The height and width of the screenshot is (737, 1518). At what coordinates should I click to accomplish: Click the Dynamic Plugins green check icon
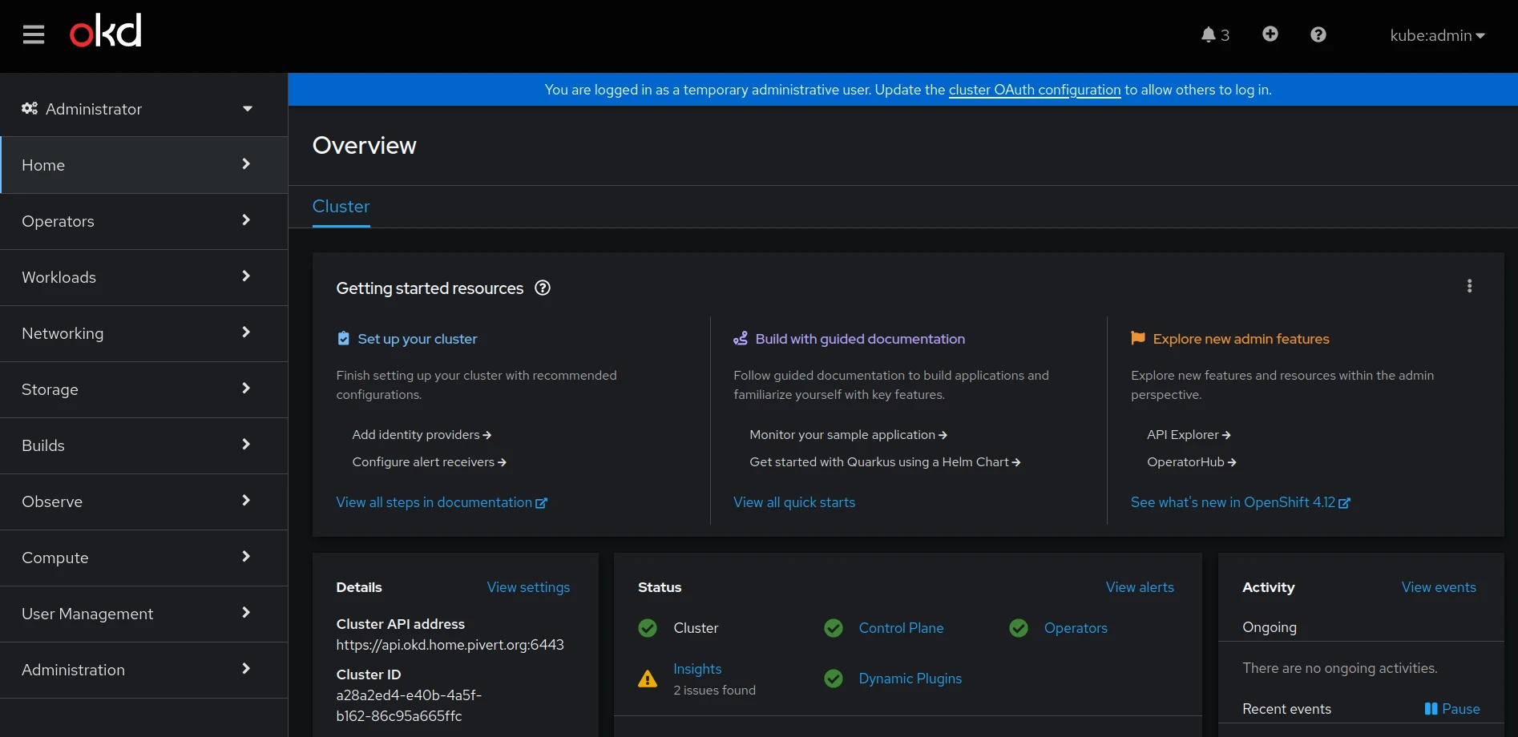[834, 679]
